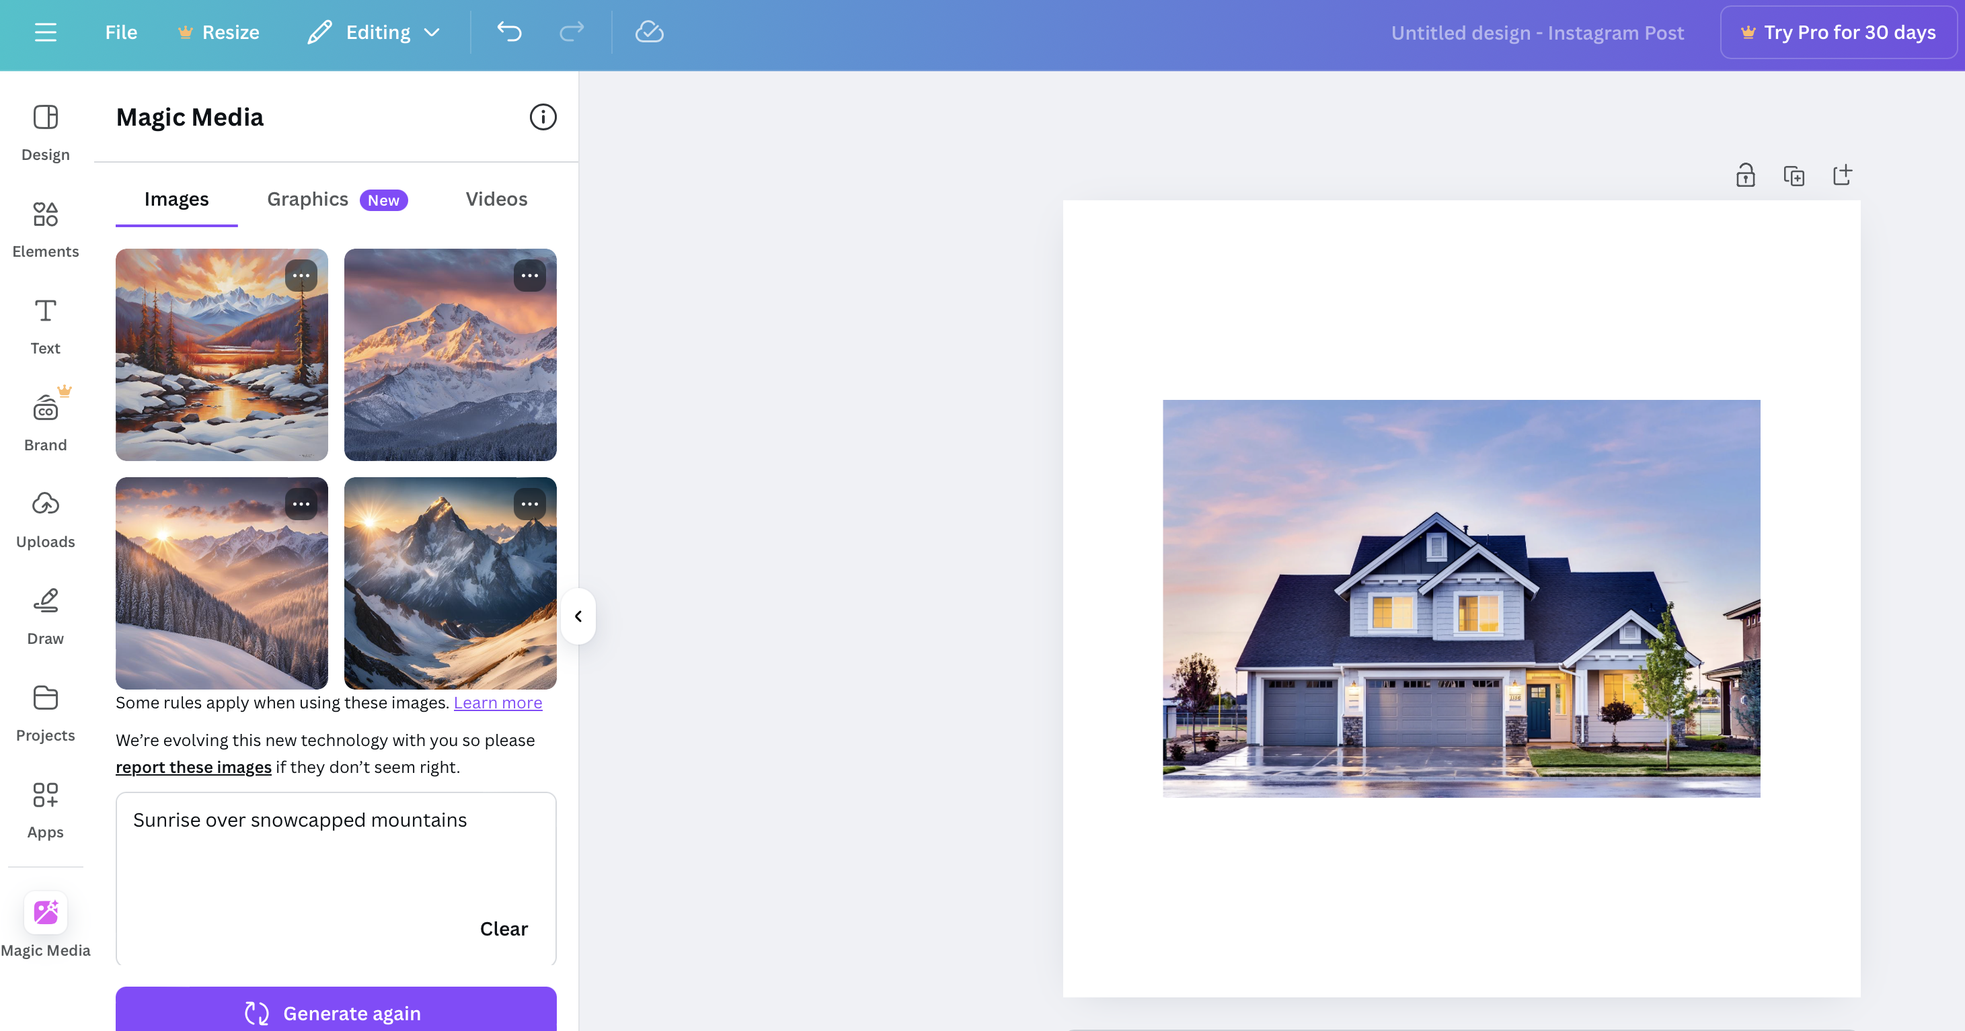Open the Elements sidebar panel

(46, 229)
